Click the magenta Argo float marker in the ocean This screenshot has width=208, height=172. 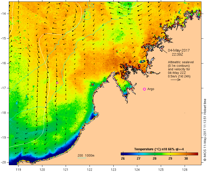(57, 83)
